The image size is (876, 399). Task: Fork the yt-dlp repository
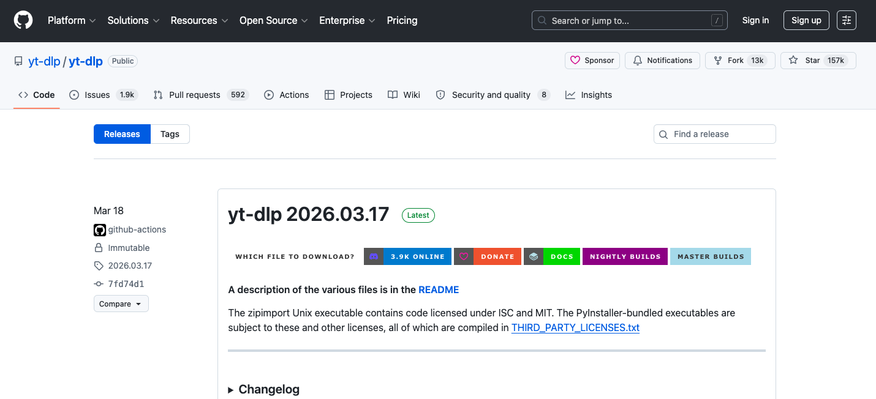click(x=740, y=61)
